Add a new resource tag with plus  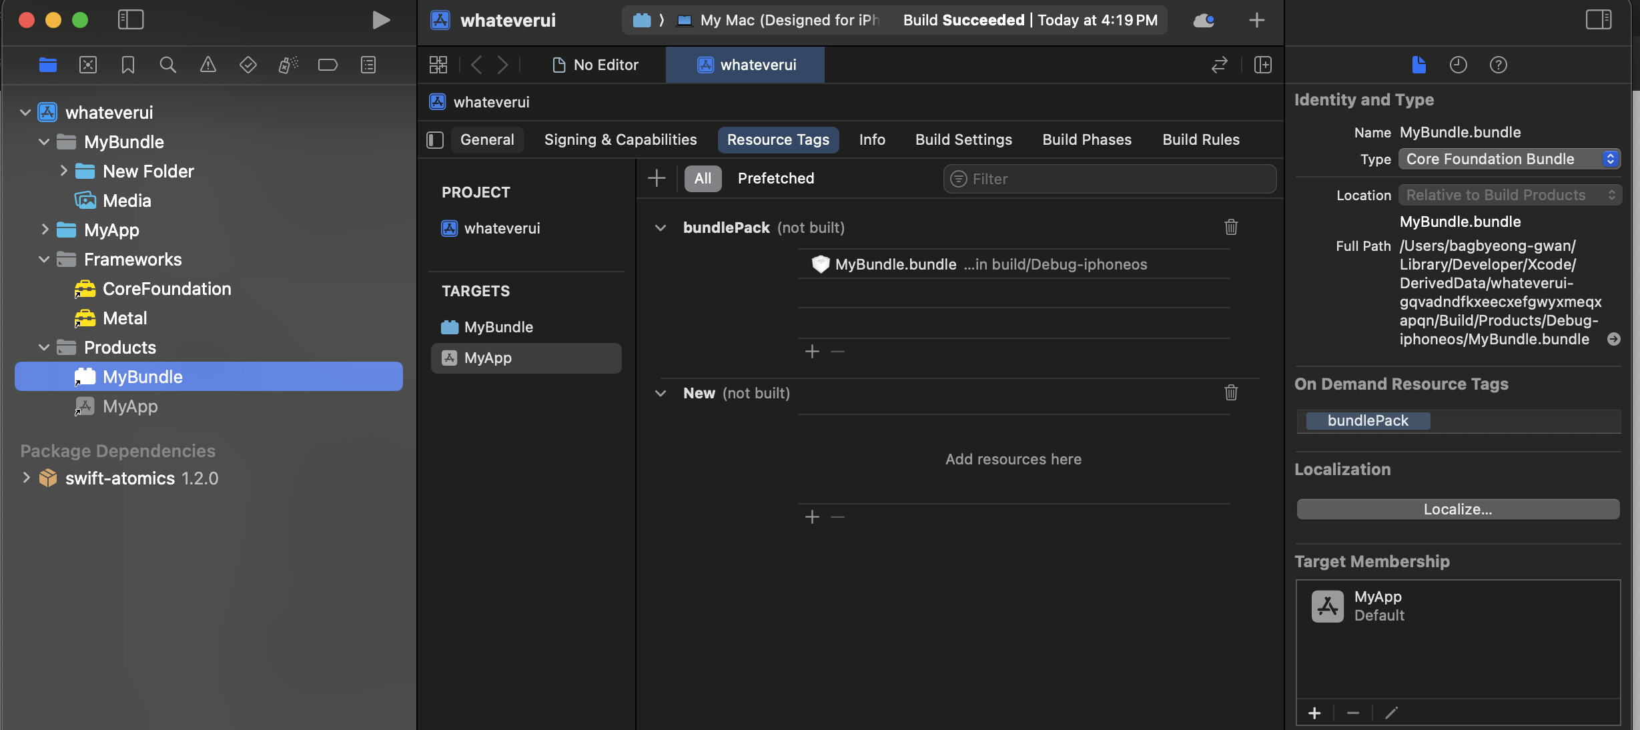(x=657, y=178)
